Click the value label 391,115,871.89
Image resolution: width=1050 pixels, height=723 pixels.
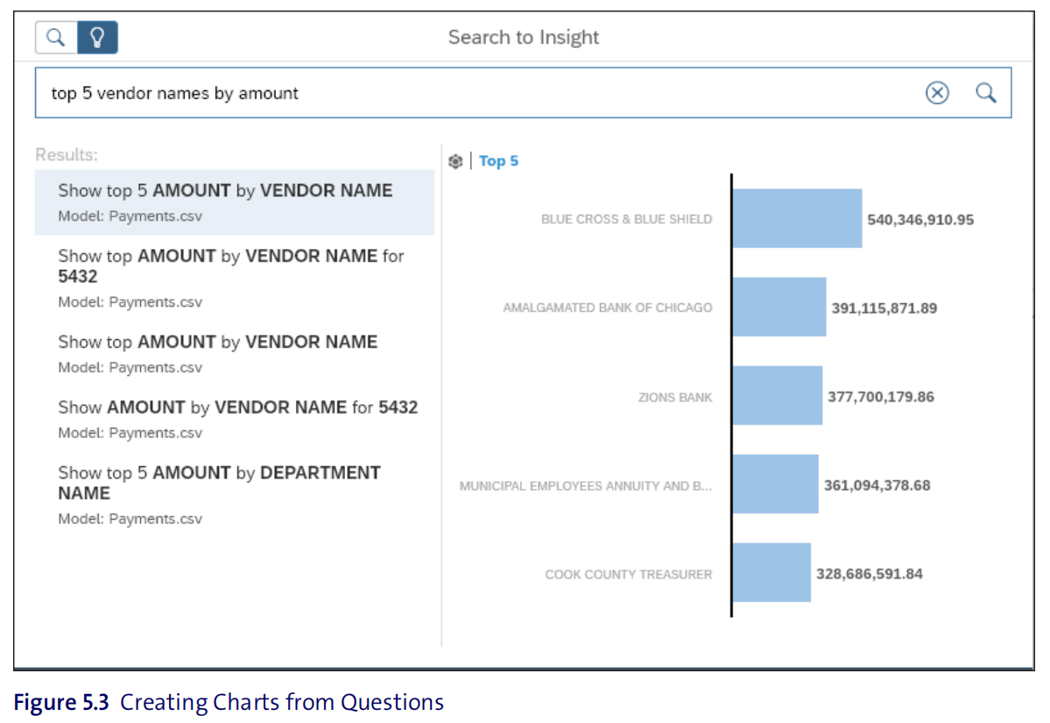tap(884, 308)
